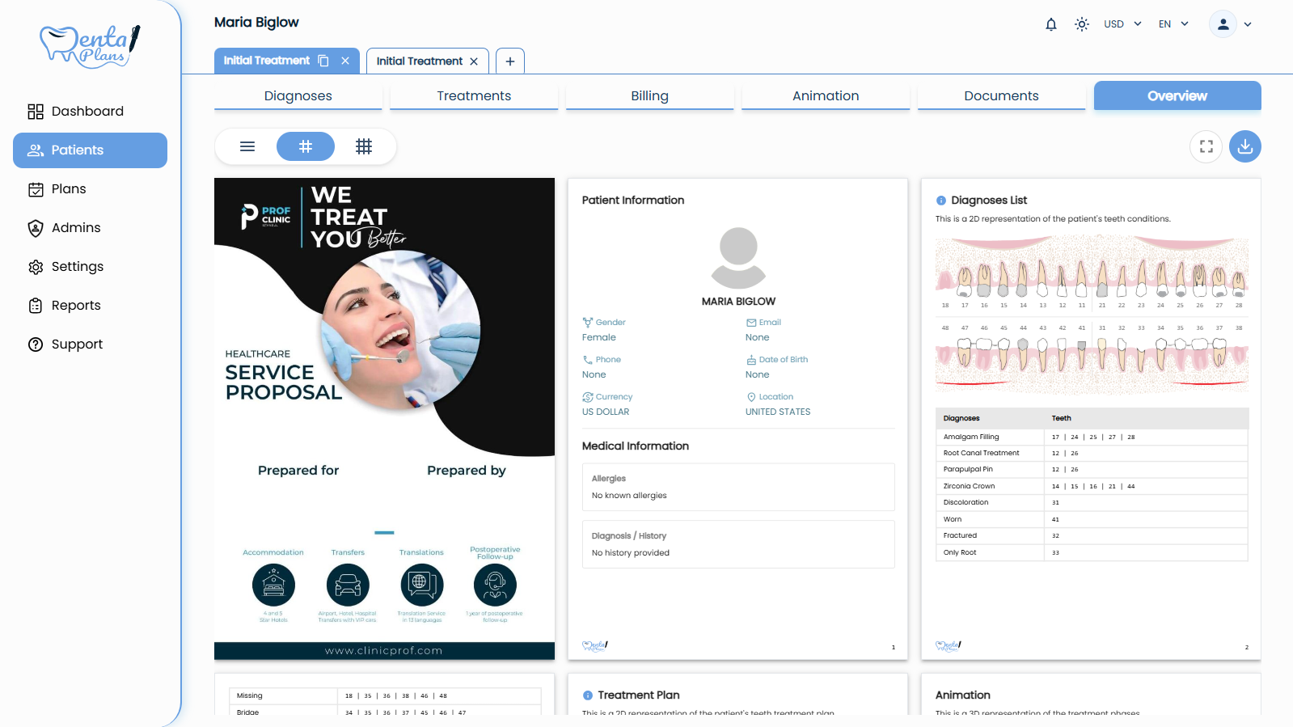Duplicate the active Initial Treatment tab

click(x=323, y=61)
